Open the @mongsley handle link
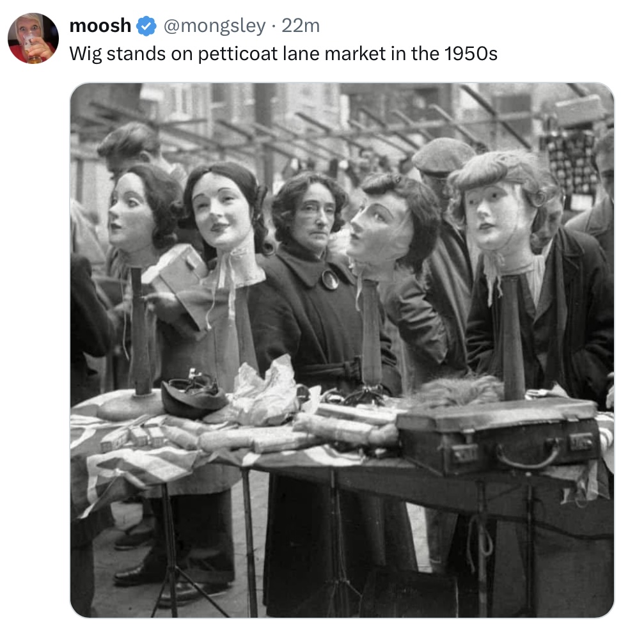This screenshot has width=621, height=628. 214,26
